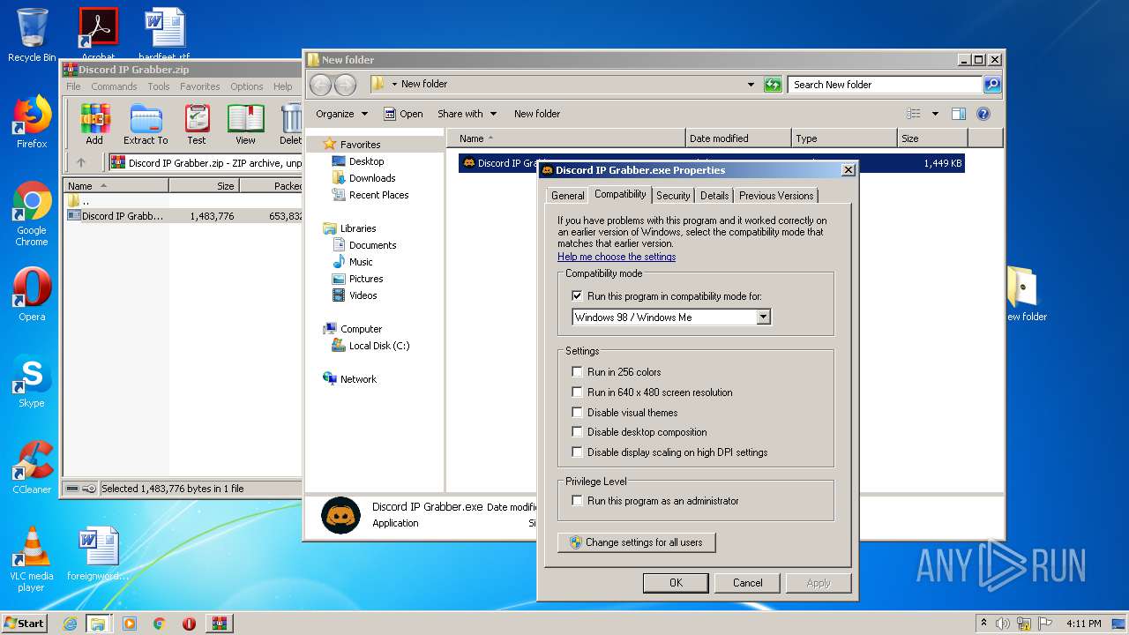Launch VLC media player shortcut
The height and width of the screenshot is (635, 1129).
(x=32, y=559)
